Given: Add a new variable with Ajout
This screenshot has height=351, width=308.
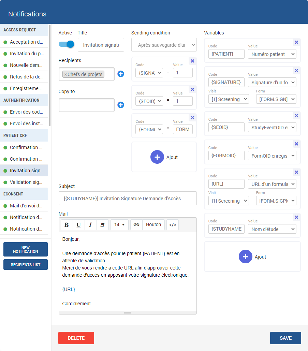Looking at the screenshot, I should coord(252,257).
